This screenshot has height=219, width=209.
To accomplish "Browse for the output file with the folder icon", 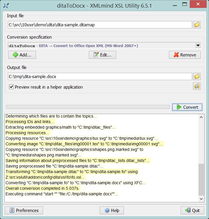I will [197, 76].
